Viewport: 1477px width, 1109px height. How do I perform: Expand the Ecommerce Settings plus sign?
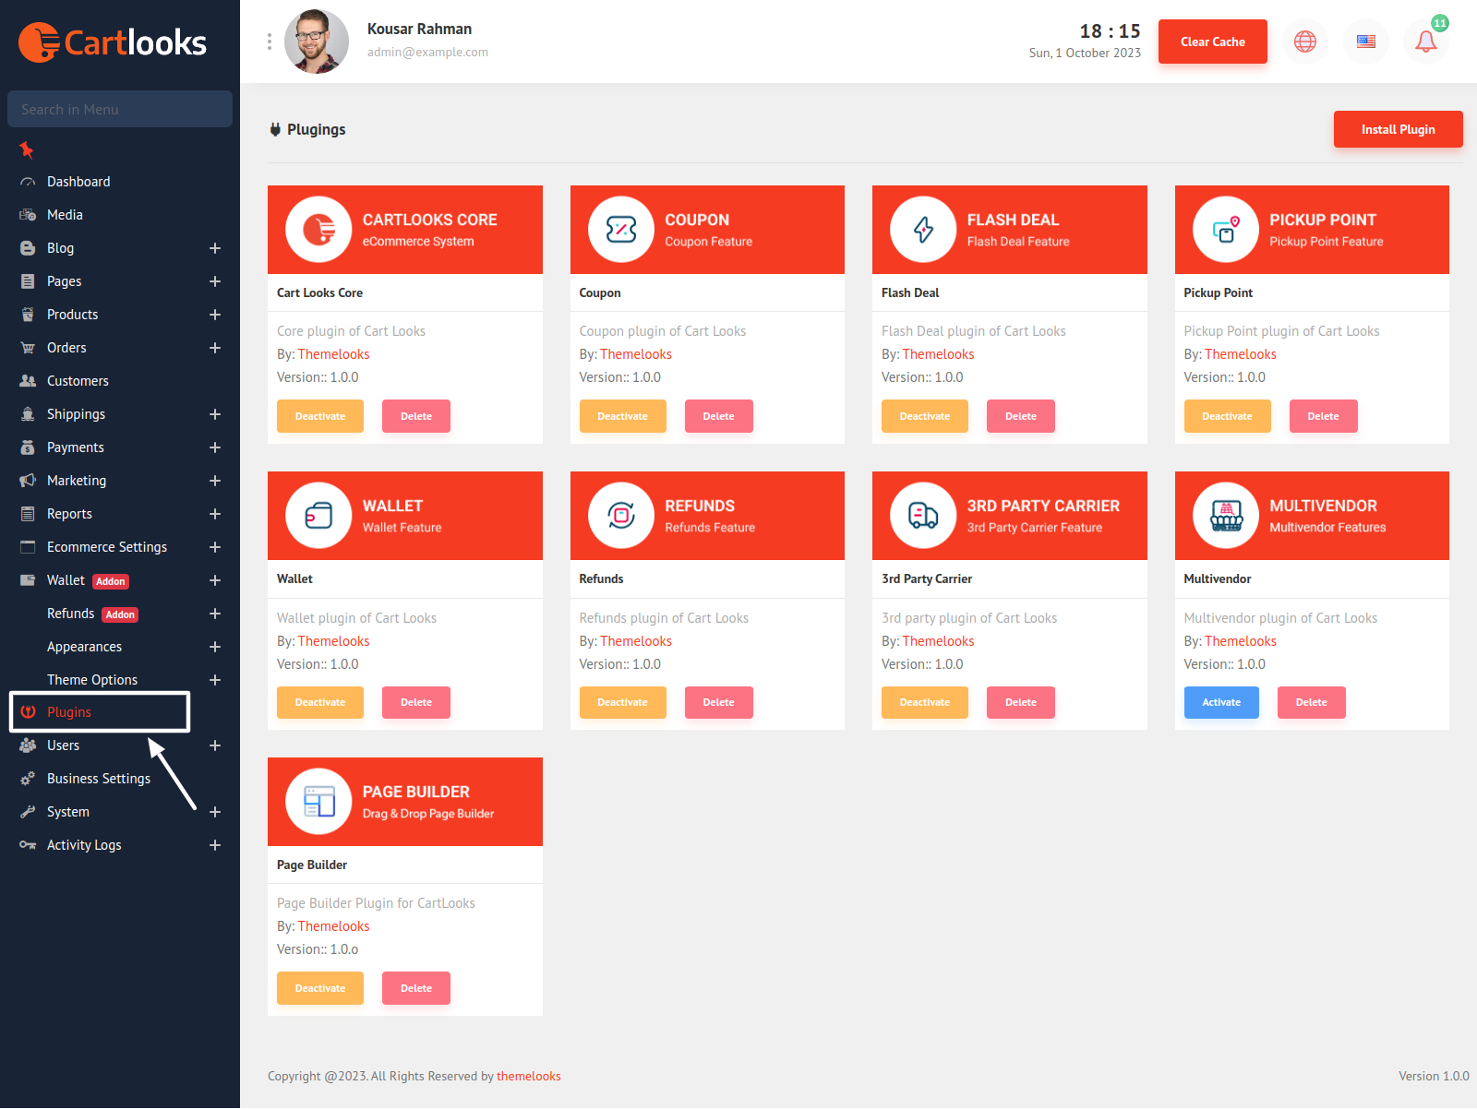[215, 547]
